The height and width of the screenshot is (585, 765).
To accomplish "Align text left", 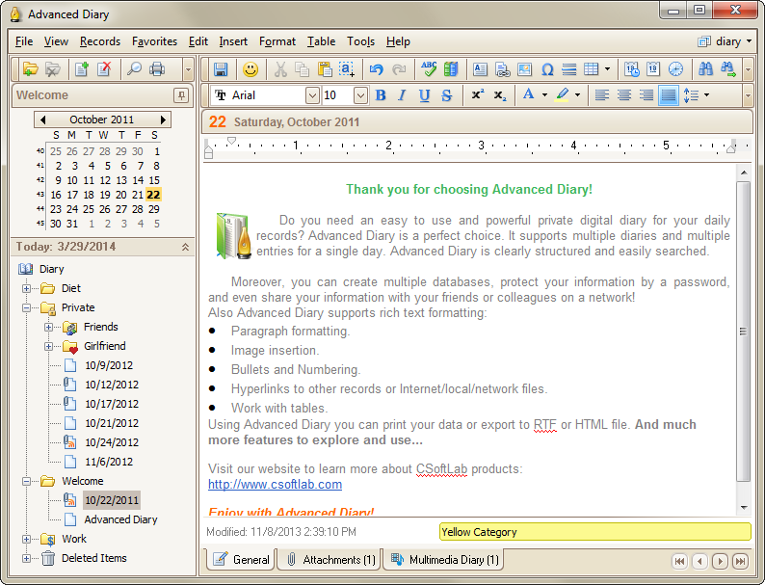I will pos(602,95).
